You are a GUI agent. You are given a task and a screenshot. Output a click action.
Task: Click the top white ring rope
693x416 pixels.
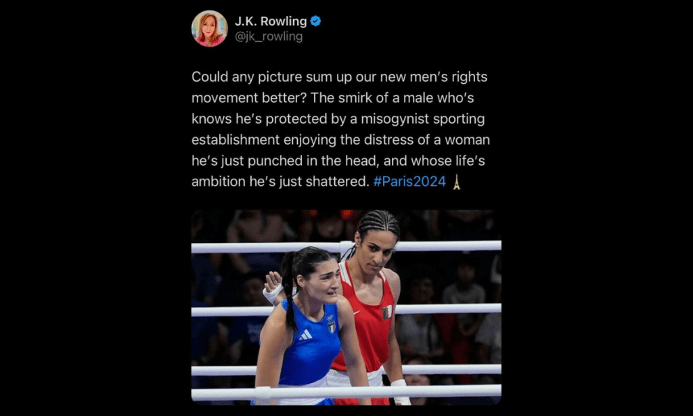click(346, 246)
